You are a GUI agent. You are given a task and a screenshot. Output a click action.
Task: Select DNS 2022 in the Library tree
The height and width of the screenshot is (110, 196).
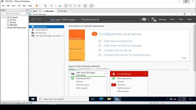13,25
